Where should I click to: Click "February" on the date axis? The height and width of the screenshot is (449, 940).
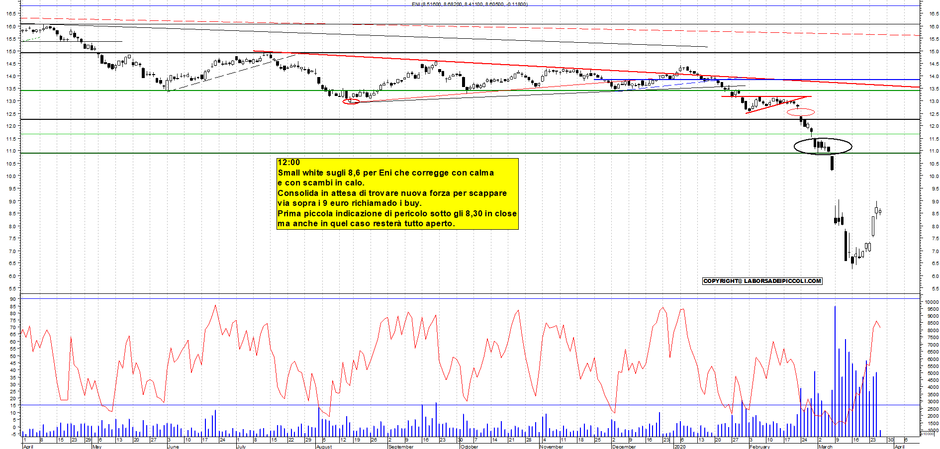pos(759,447)
